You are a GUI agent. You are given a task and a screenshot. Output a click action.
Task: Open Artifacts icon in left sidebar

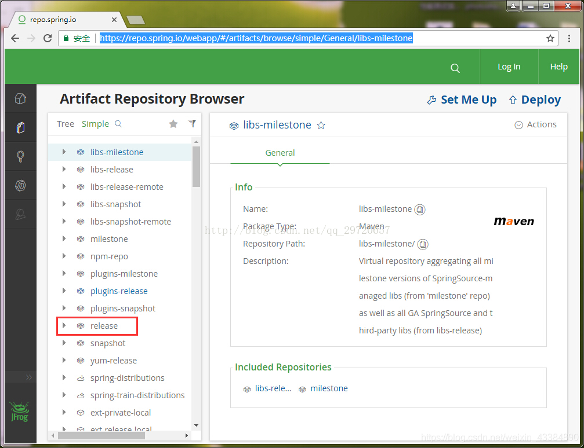(20, 127)
